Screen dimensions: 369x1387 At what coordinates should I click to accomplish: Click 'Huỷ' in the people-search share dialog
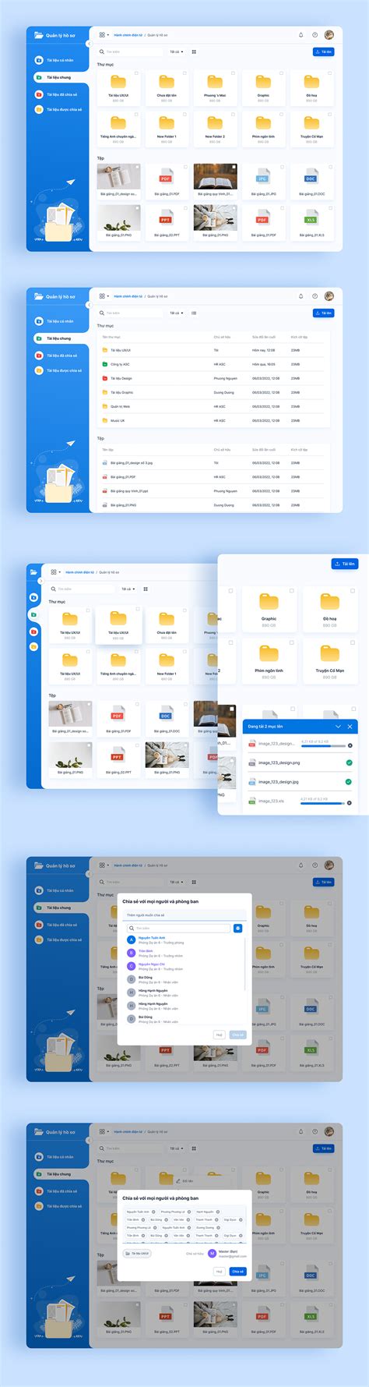[219, 1035]
